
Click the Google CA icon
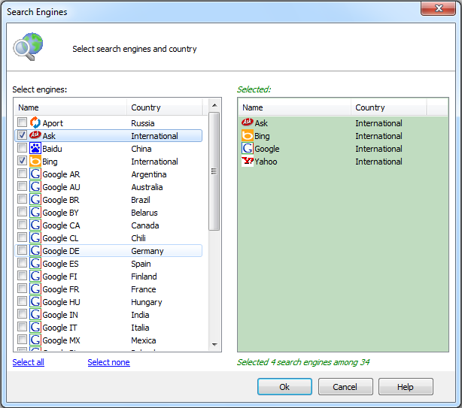pos(35,225)
